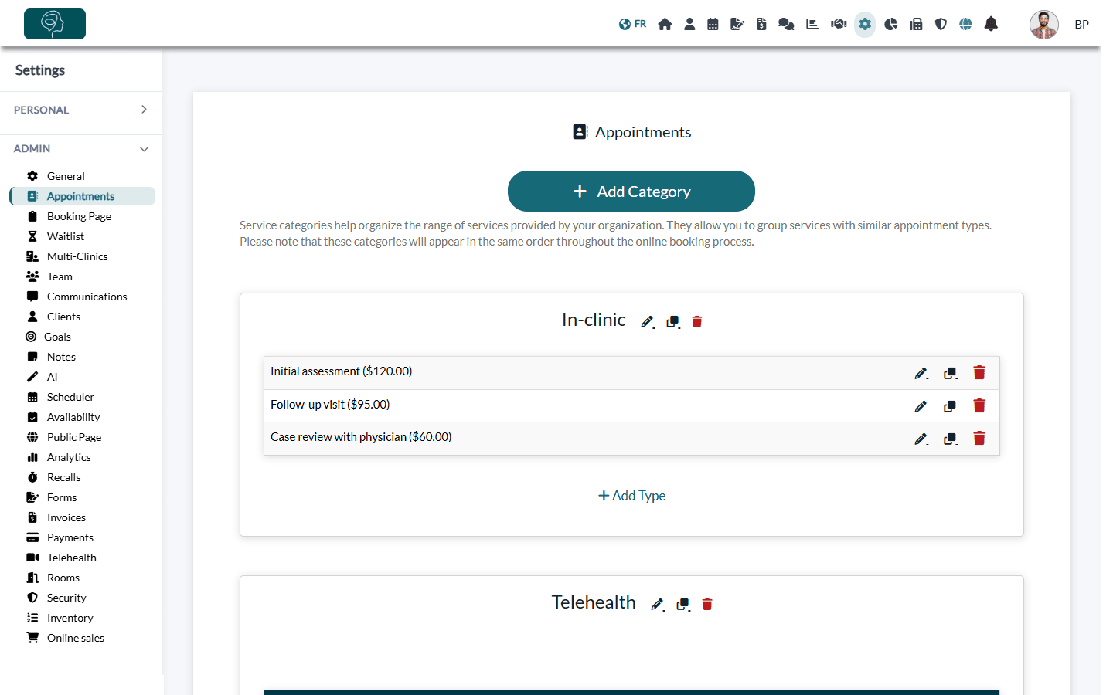Screen dimensions: 1113x695
Task: Delete the Case review with physician type
Action: tap(979, 438)
